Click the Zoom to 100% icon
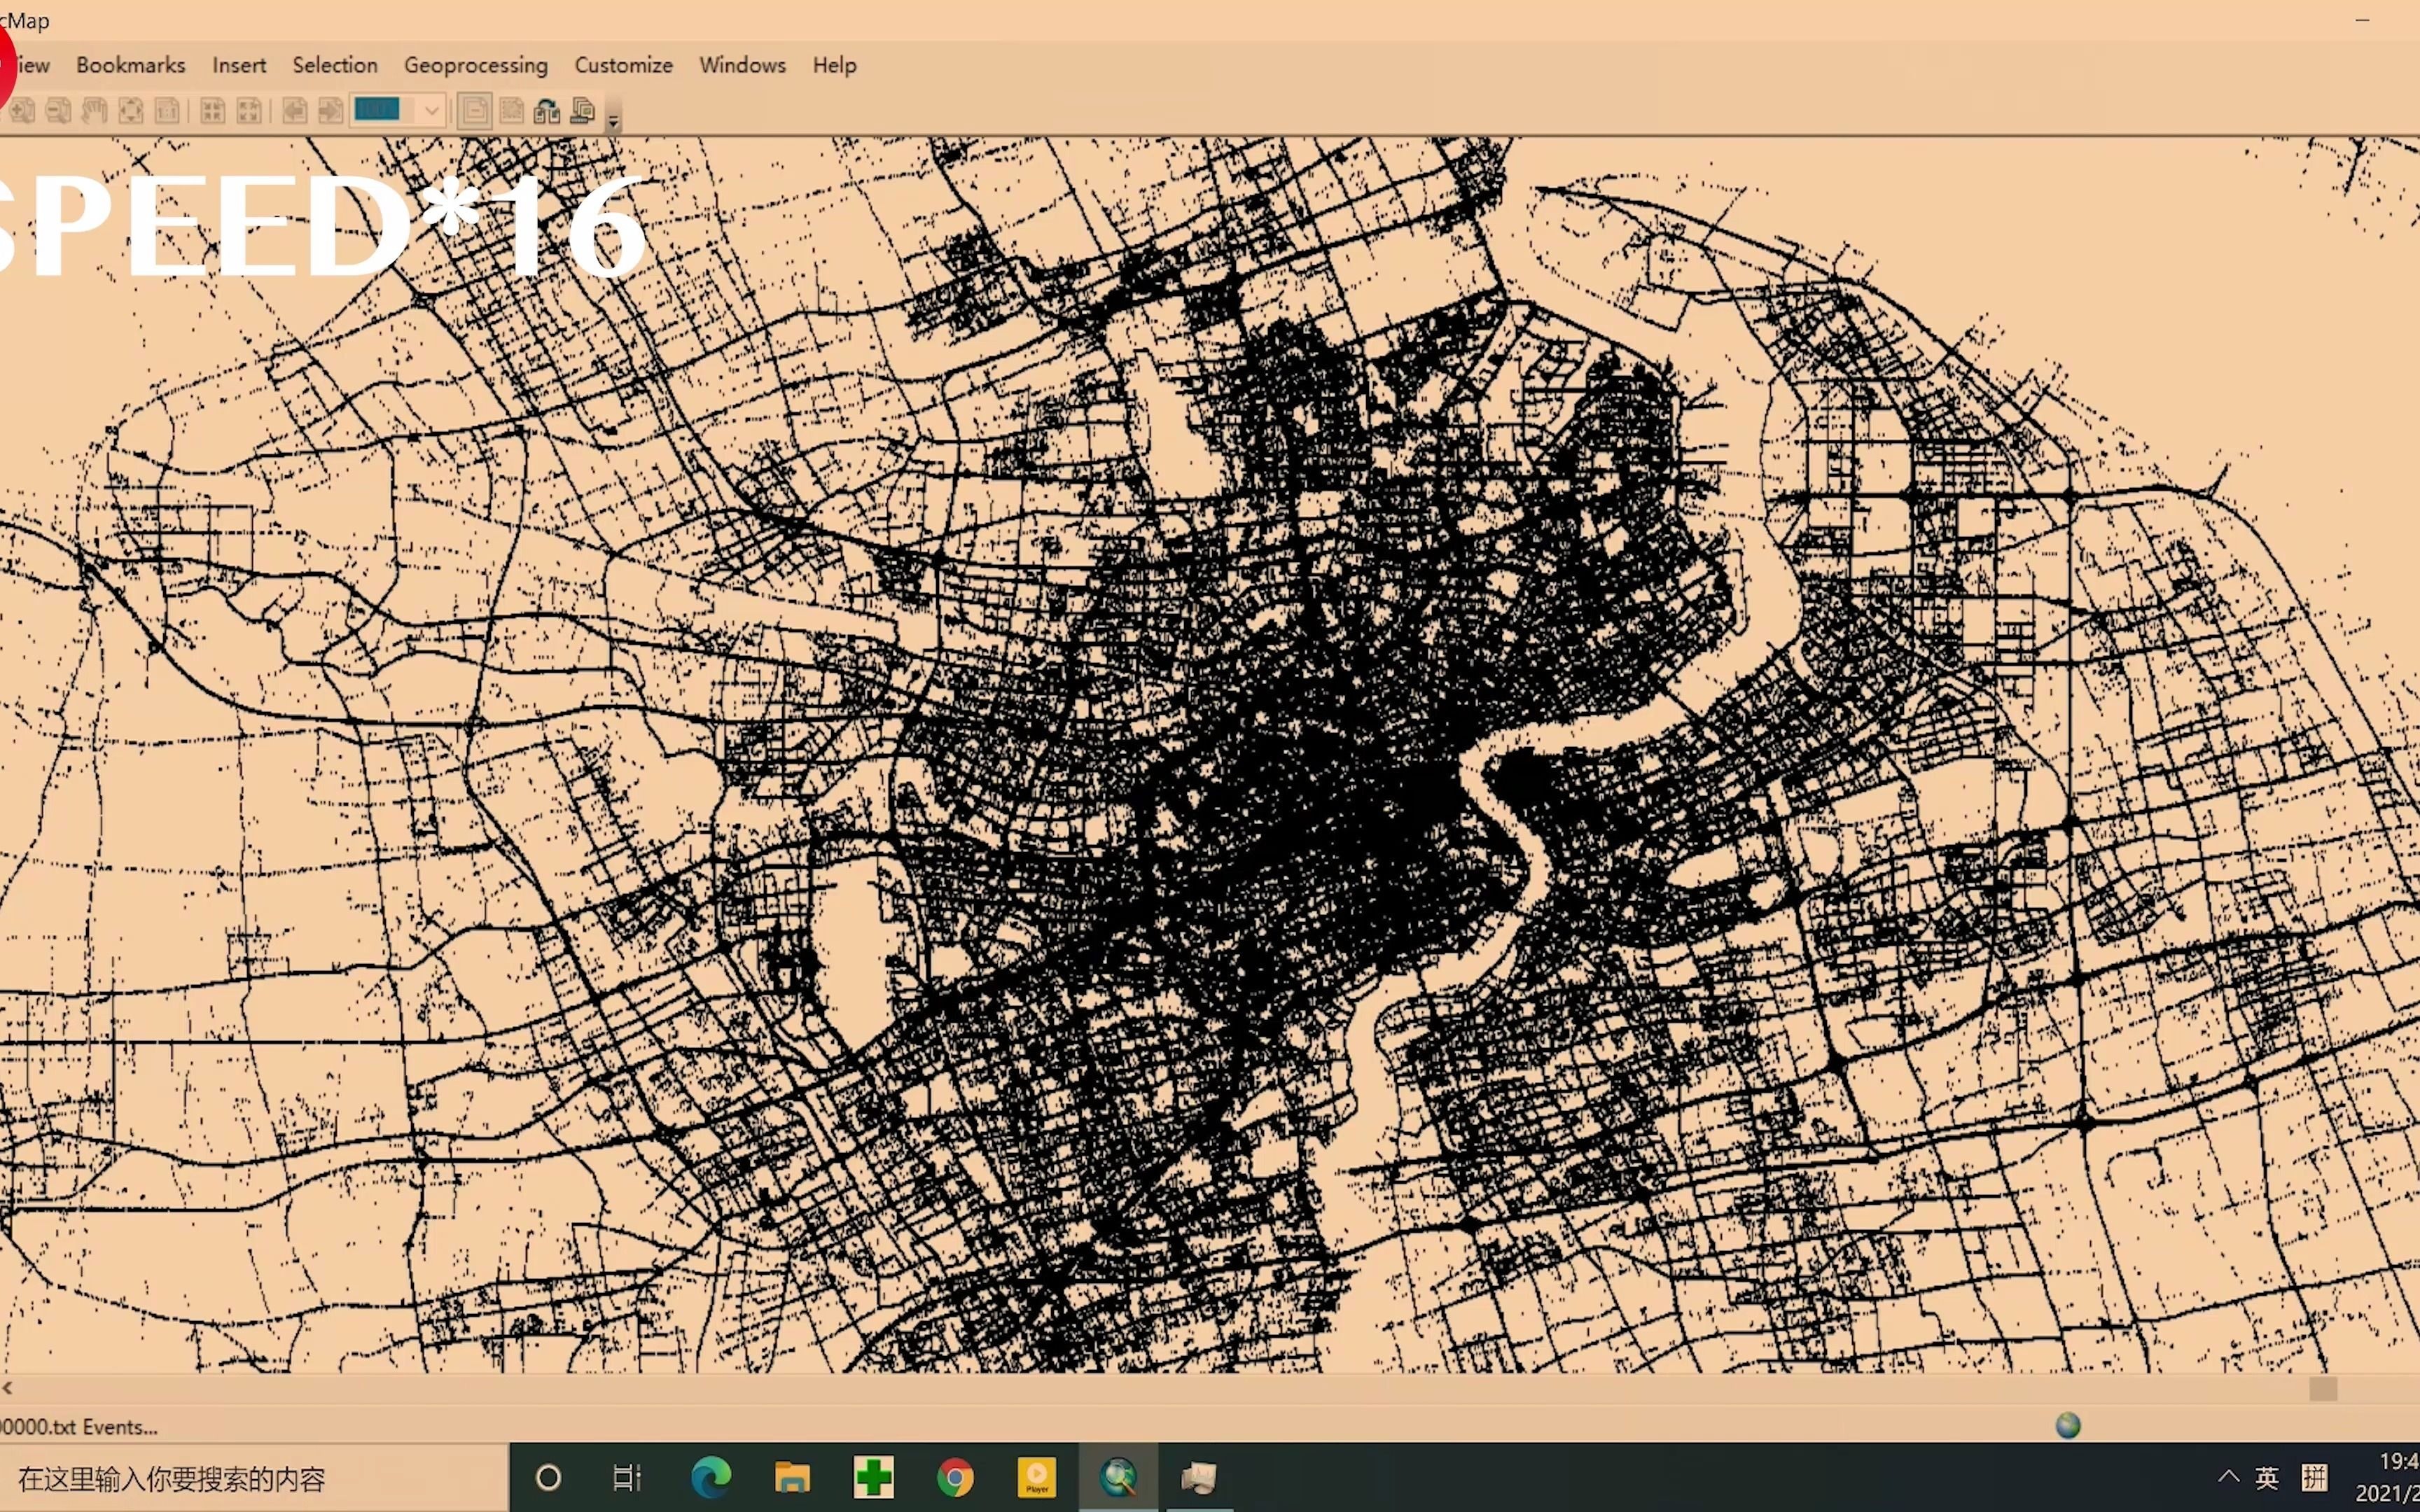The image size is (2420, 1512). coord(167,111)
